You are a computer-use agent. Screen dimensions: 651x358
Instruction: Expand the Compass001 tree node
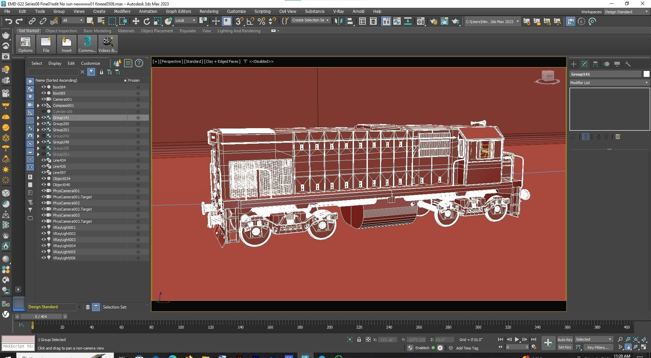coord(38,105)
